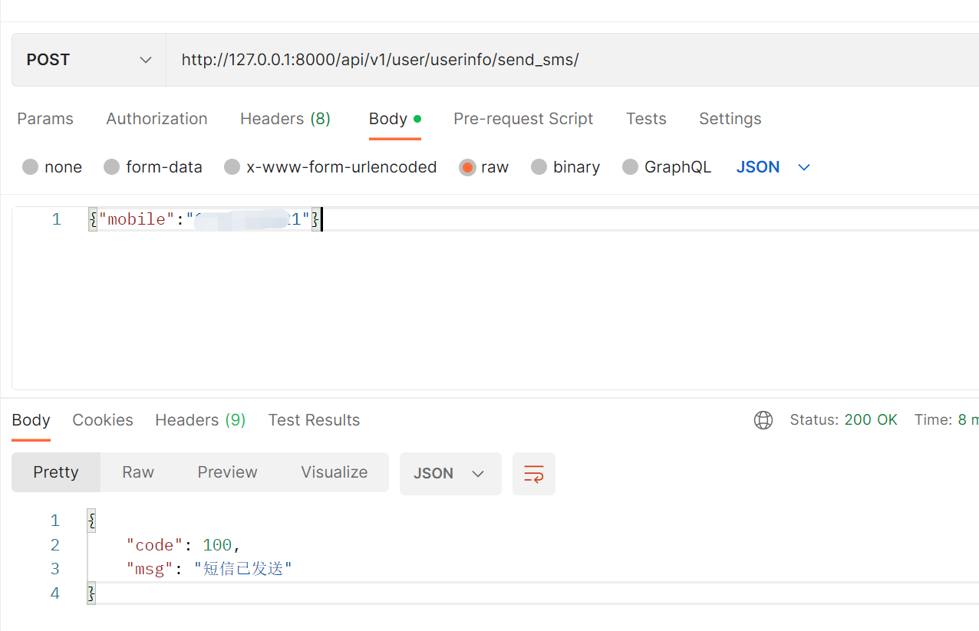Open request Headers (8) tab

click(285, 119)
